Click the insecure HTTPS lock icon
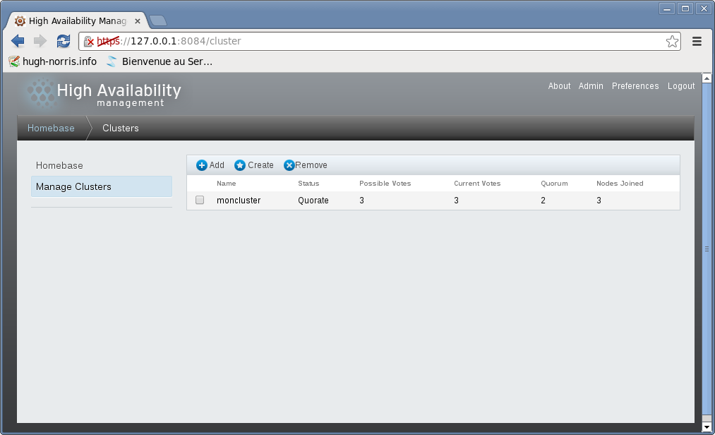This screenshot has width=715, height=435. click(89, 41)
